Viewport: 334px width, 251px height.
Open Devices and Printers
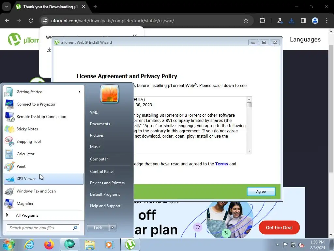click(x=107, y=183)
